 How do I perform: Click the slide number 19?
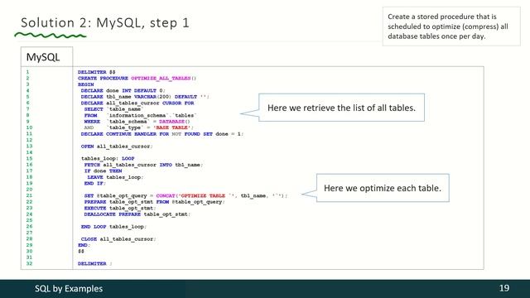tap(504, 288)
